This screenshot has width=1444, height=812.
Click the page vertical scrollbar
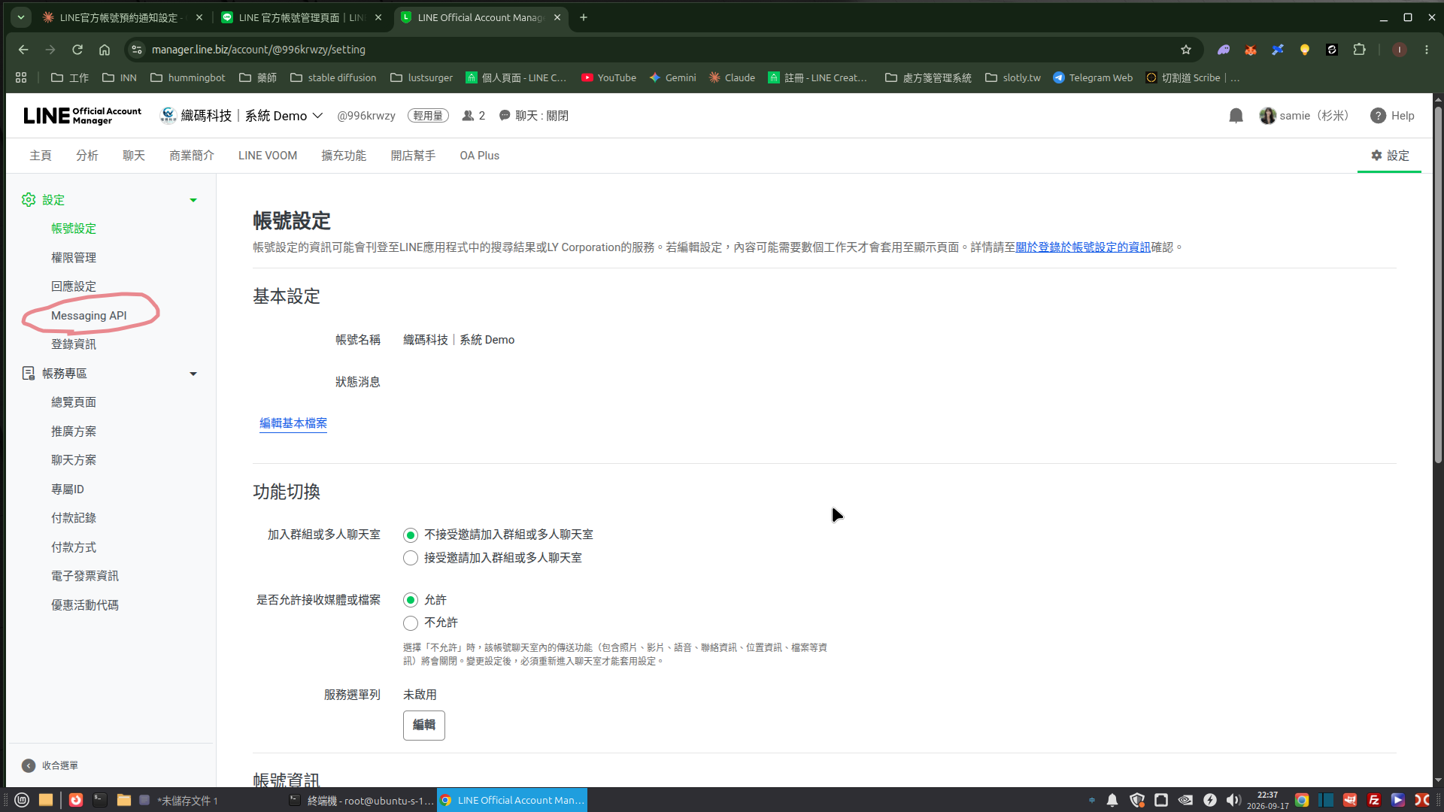[1438, 286]
